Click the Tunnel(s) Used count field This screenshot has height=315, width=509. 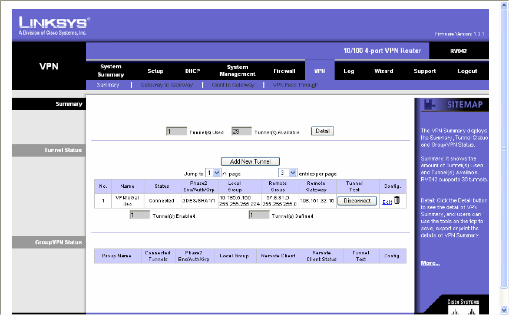[176, 131]
